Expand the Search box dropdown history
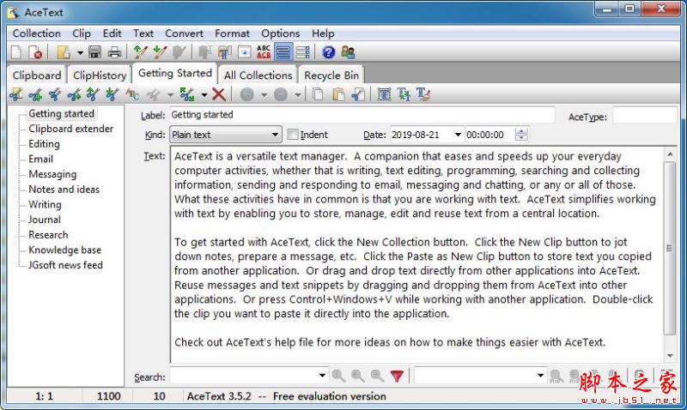The image size is (687, 410). click(x=322, y=376)
